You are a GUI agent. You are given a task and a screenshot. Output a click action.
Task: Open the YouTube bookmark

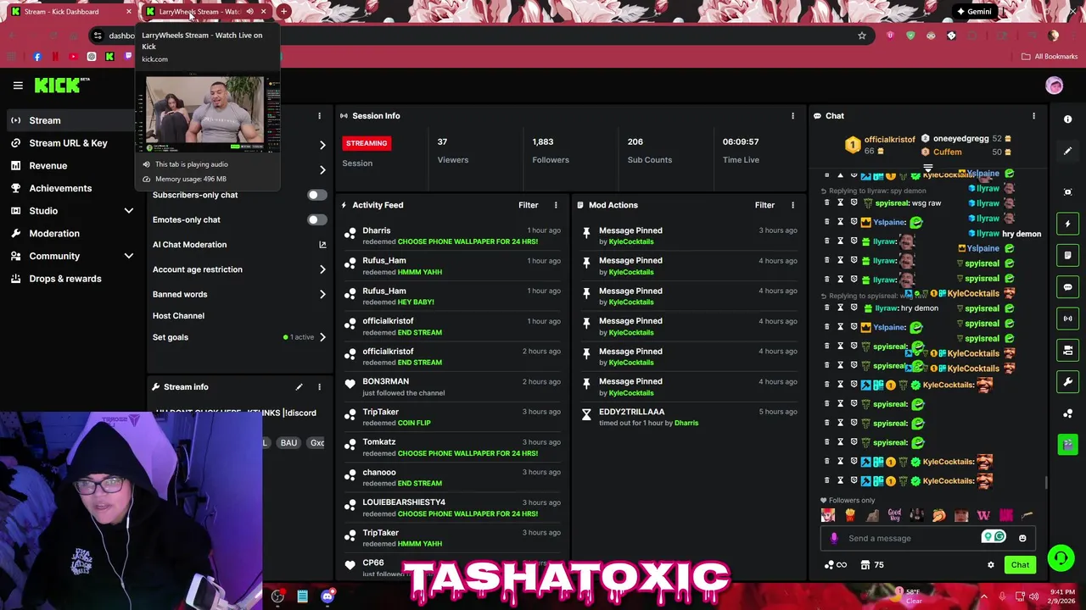[x=73, y=57]
